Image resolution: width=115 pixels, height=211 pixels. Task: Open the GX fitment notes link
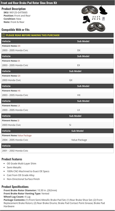coord(19,76)
